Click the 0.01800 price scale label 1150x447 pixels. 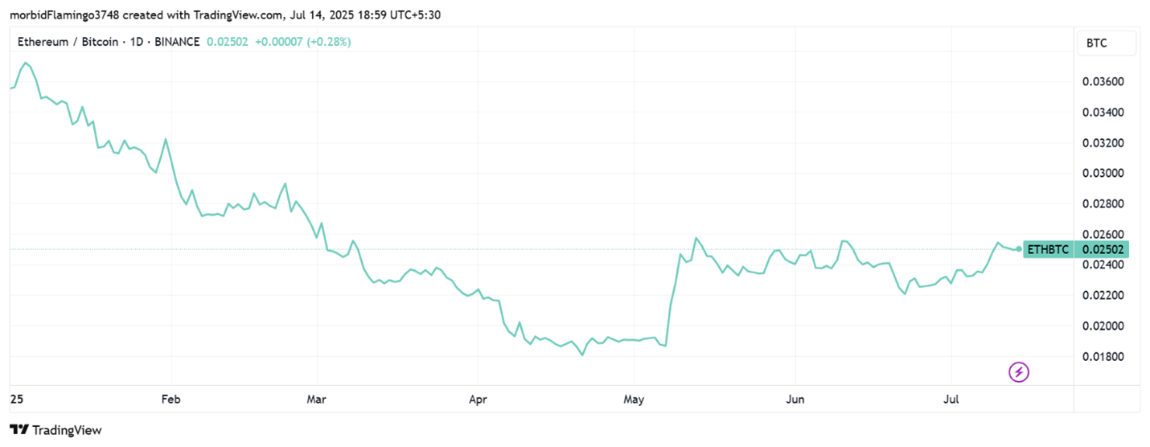1103,356
